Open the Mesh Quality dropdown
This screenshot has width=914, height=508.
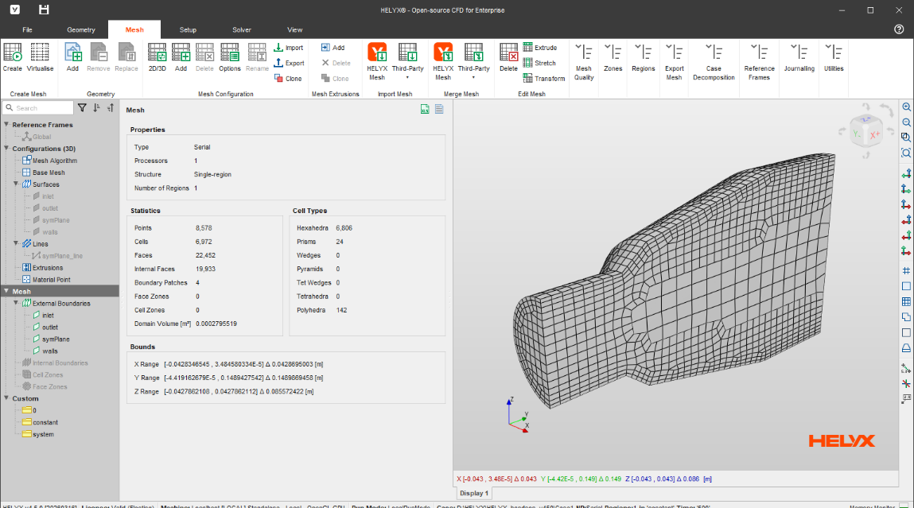click(x=584, y=62)
